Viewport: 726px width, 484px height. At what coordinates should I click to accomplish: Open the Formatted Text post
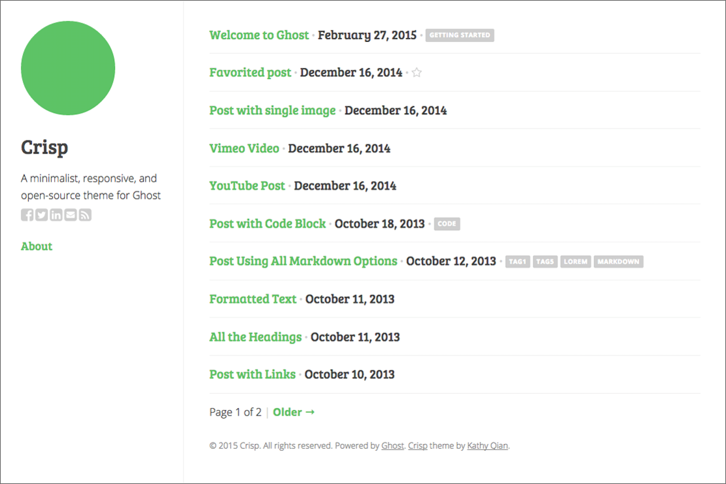click(253, 299)
